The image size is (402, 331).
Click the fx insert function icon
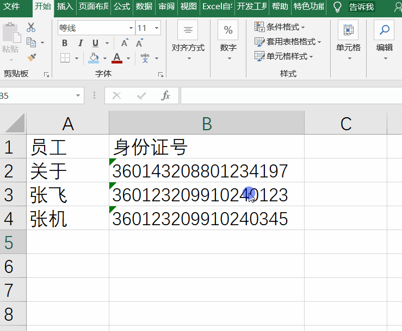click(165, 96)
